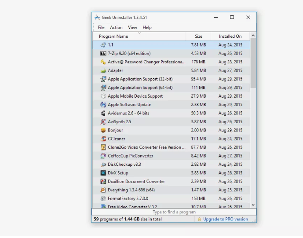Click the DivX Setup icon

[103, 173]
